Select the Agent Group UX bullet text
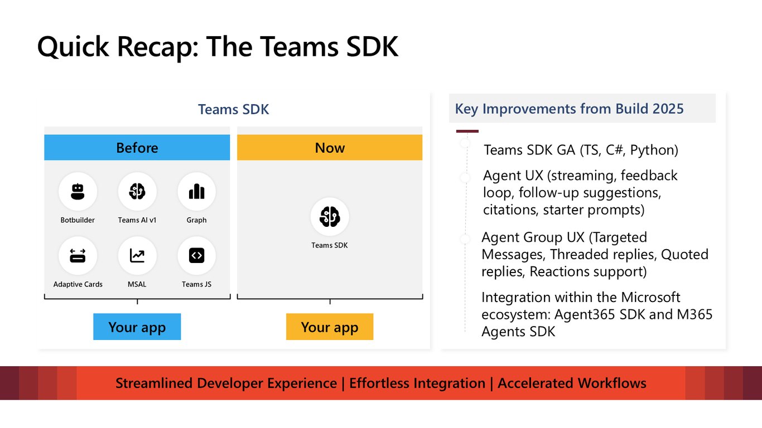Screen dimensions: 762x428 click(x=595, y=254)
